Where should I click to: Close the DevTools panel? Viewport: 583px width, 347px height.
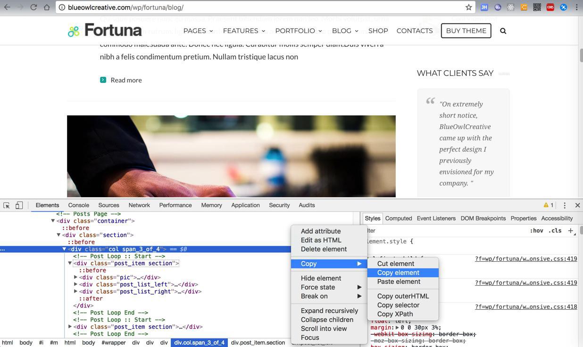click(577, 205)
